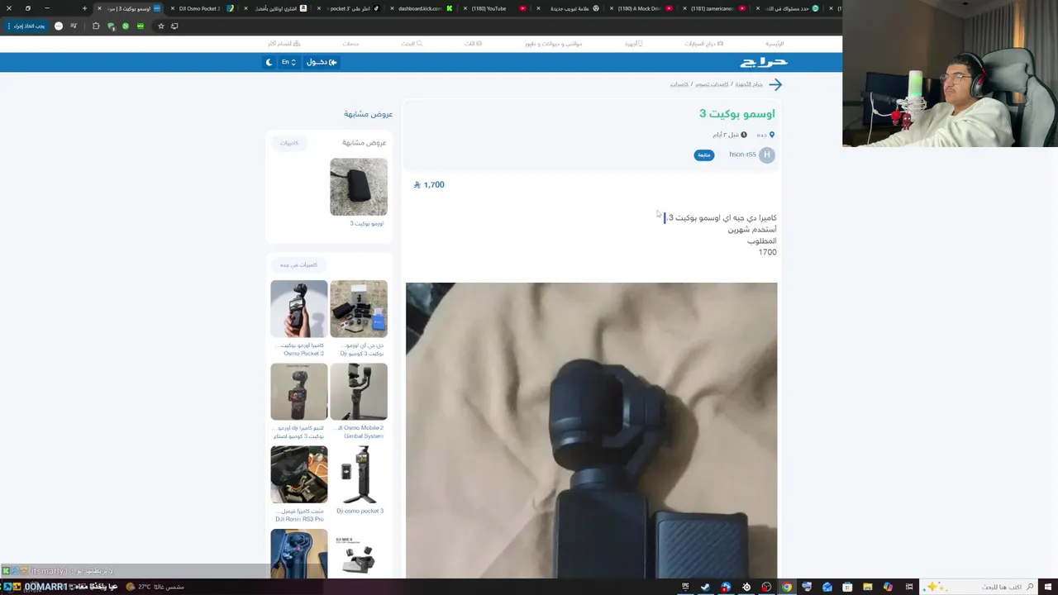The image size is (1058, 595).
Task: Open Chrome from the taskbar
Action: 787,587
